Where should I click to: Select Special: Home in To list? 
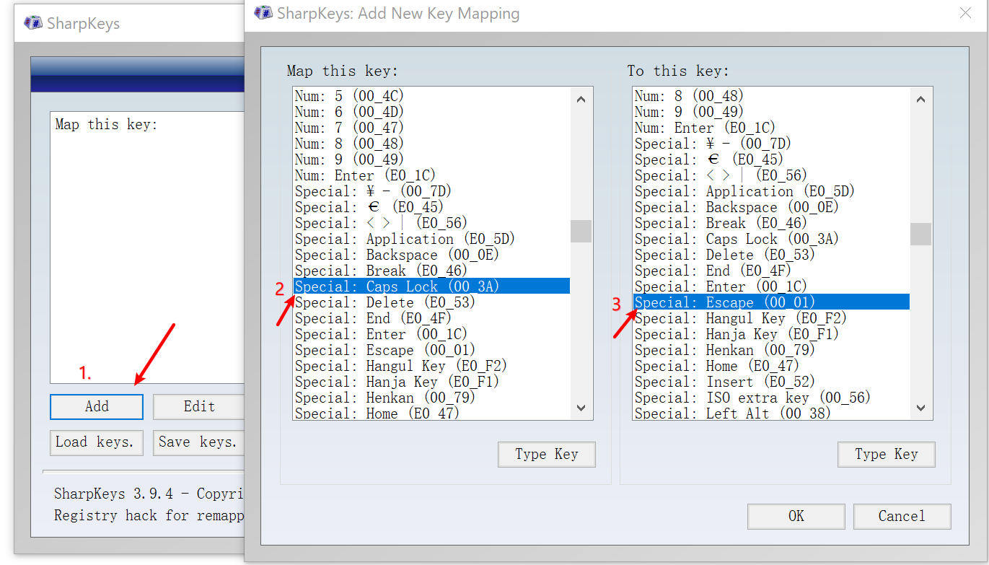point(771,366)
